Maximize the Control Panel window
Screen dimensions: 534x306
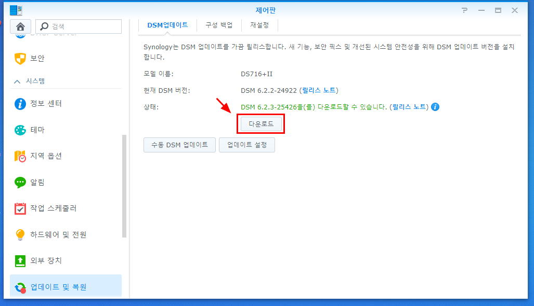[x=498, y=10]
